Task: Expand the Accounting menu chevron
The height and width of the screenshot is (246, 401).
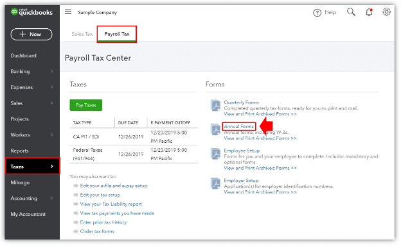Action: point(52,198)
